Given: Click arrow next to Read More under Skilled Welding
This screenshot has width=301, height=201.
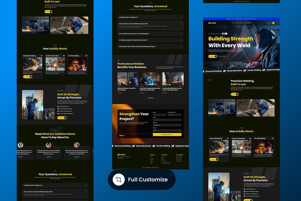Looking at the screenshot, I should click(123, 93).
